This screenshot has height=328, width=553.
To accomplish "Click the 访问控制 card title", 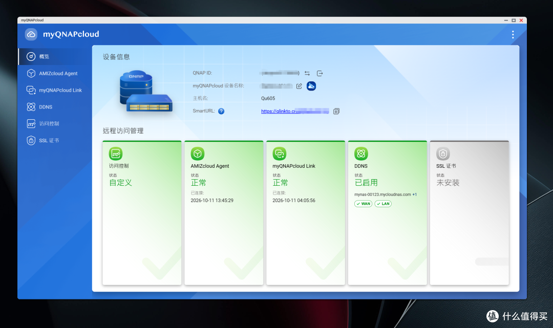I will tap(119, 166).
